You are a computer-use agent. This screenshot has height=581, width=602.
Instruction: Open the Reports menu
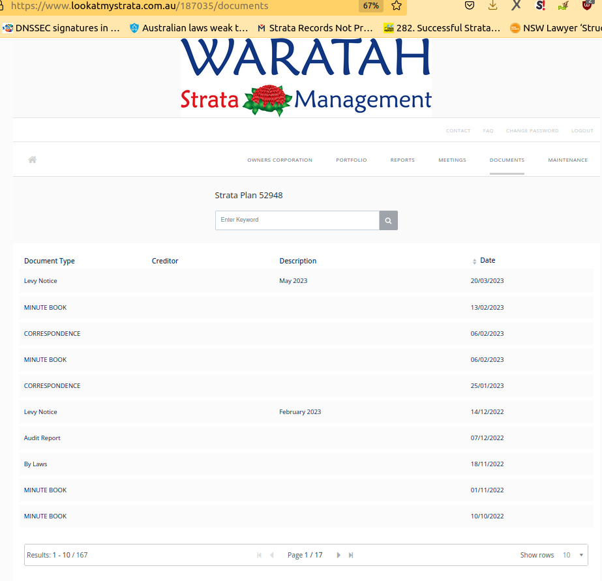click(x=402, y=160)
